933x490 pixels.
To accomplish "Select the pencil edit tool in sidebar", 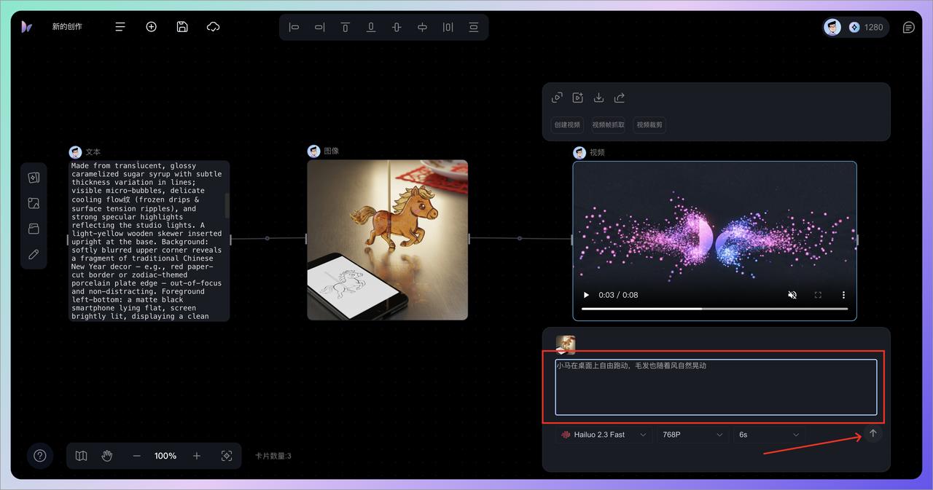I will coord(34,255).
